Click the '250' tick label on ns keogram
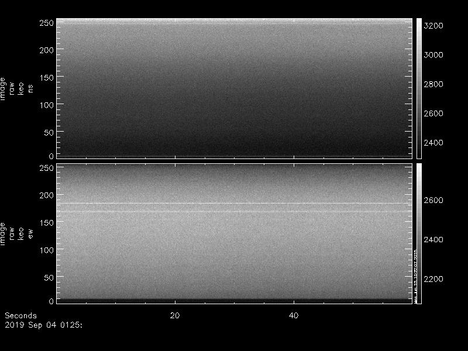This screenshot has width=468, height=351. click(47, 23)
